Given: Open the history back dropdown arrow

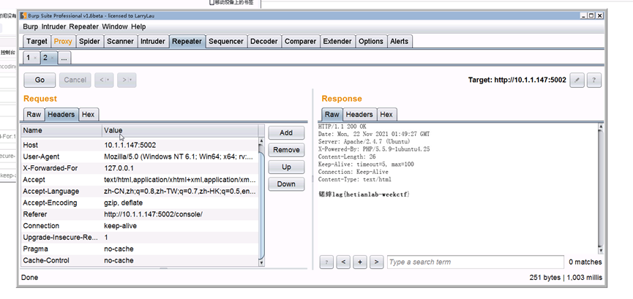Looking at the screenshot, I should [108, 80].
